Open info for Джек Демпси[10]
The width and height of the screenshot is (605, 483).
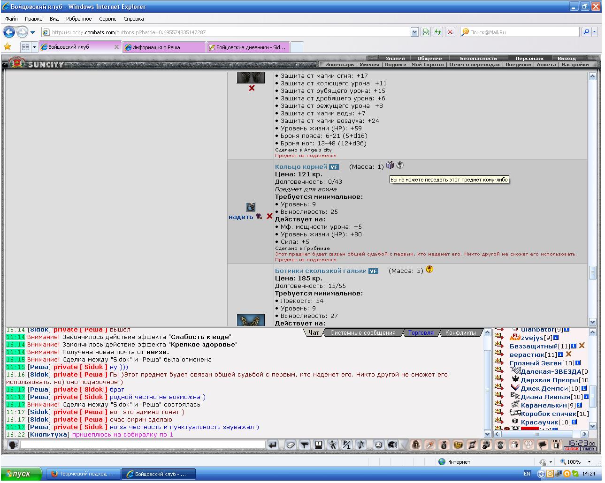584,388
